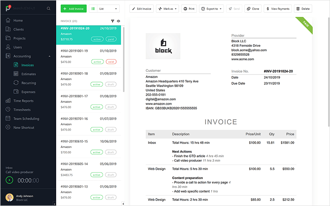This screenshot has width=330, height=206.
Task: Click the 00:00:00 timer display
Action: 28,180
